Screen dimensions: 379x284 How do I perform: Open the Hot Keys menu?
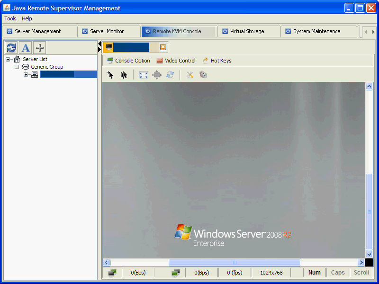pyautogui.click(x=217, y=61)
